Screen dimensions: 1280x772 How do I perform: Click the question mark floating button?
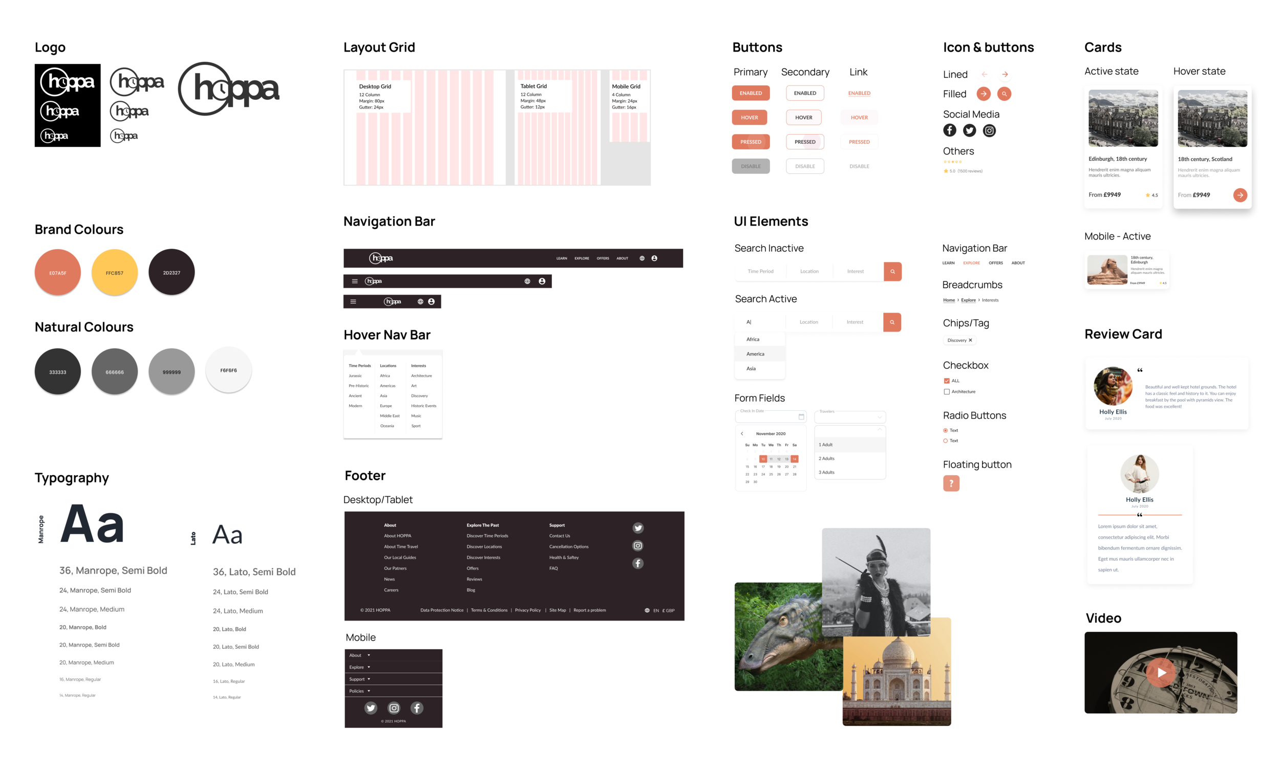point(951,483)
